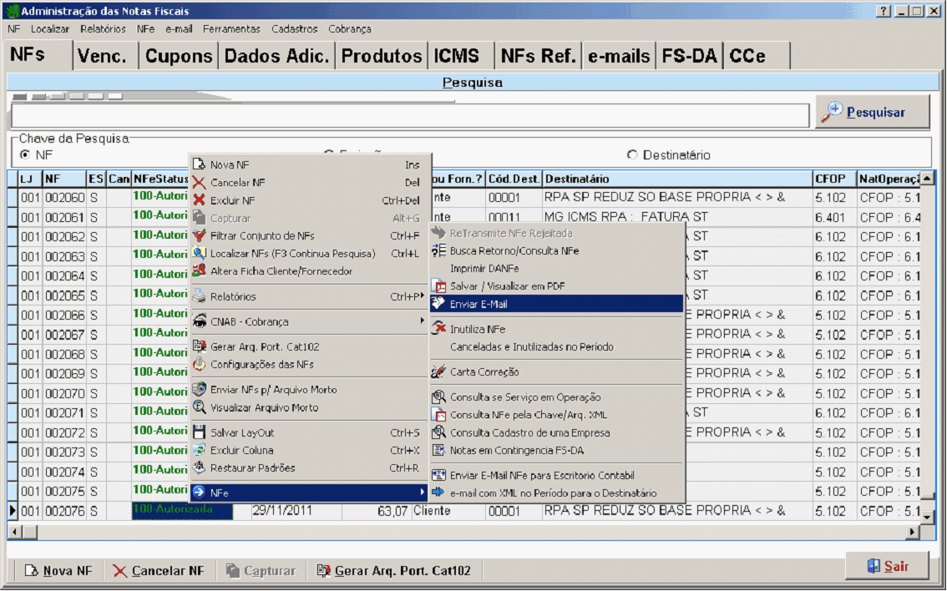947x591 pixels.
Task: Click the Nova NF icon in context menu
Action: coord(199,165)
